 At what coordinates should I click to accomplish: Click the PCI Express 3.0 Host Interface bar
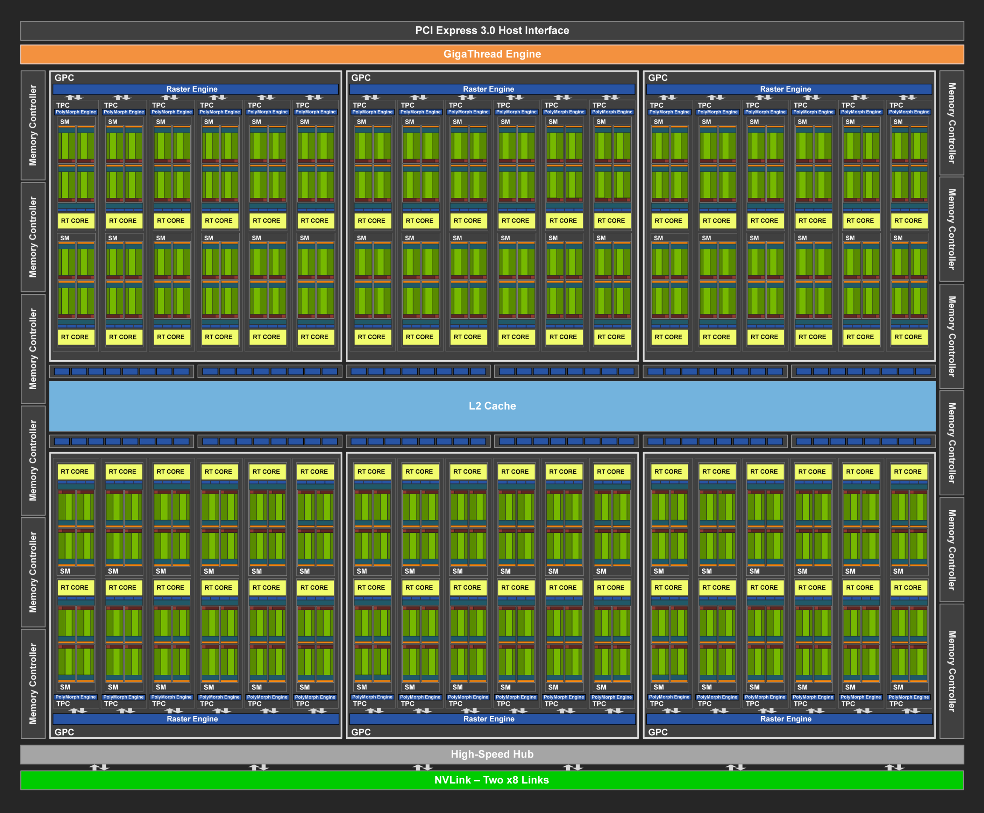(492, 31)
